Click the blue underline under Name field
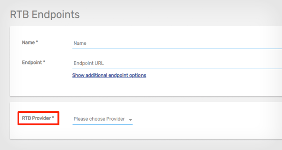This screenshot has height=150, width=282. (x=177, y=49)
